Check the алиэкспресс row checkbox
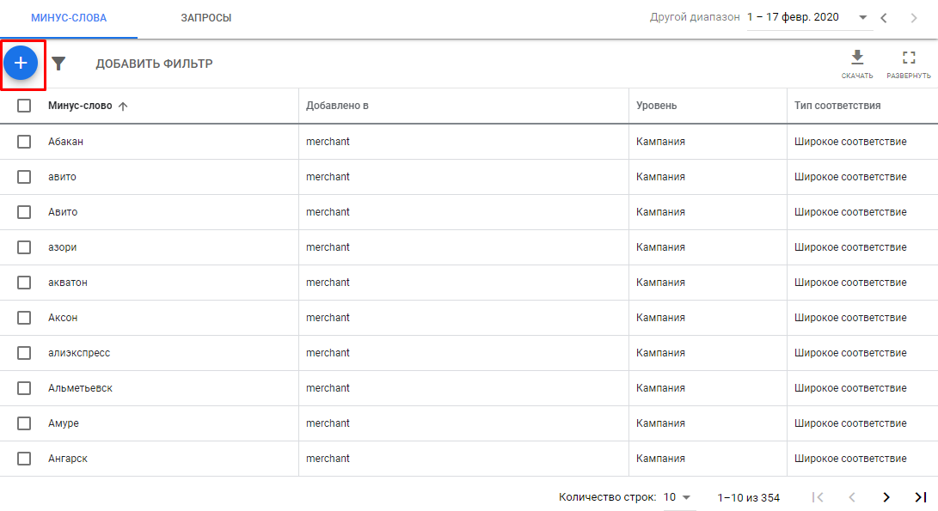The image size is (938, 511). point(24,353)
